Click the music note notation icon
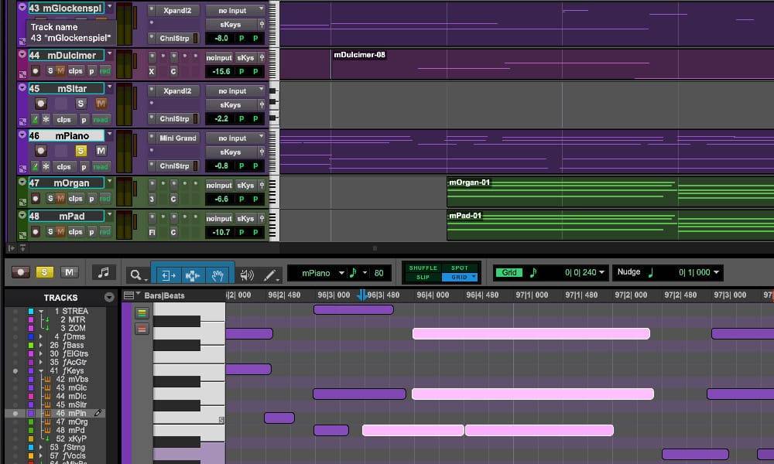This screenshot has width=774, height=464. point(103,272)
